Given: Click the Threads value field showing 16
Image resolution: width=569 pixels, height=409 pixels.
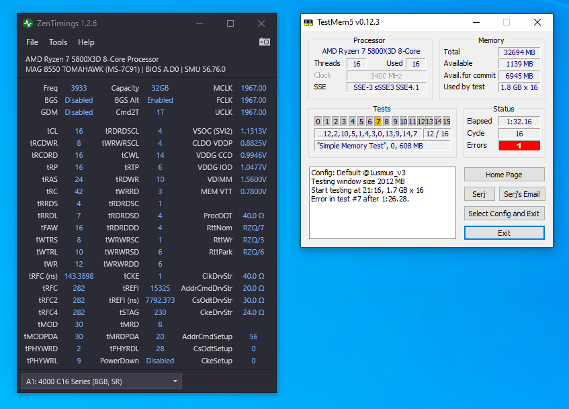Looking at the screenshot, I should (x=357, y=64).
